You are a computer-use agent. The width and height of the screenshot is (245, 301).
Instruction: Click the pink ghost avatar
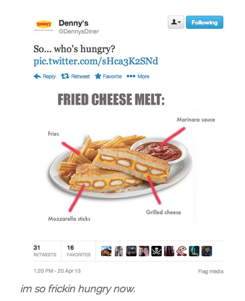pyautogui.click(x=181, y=251)
